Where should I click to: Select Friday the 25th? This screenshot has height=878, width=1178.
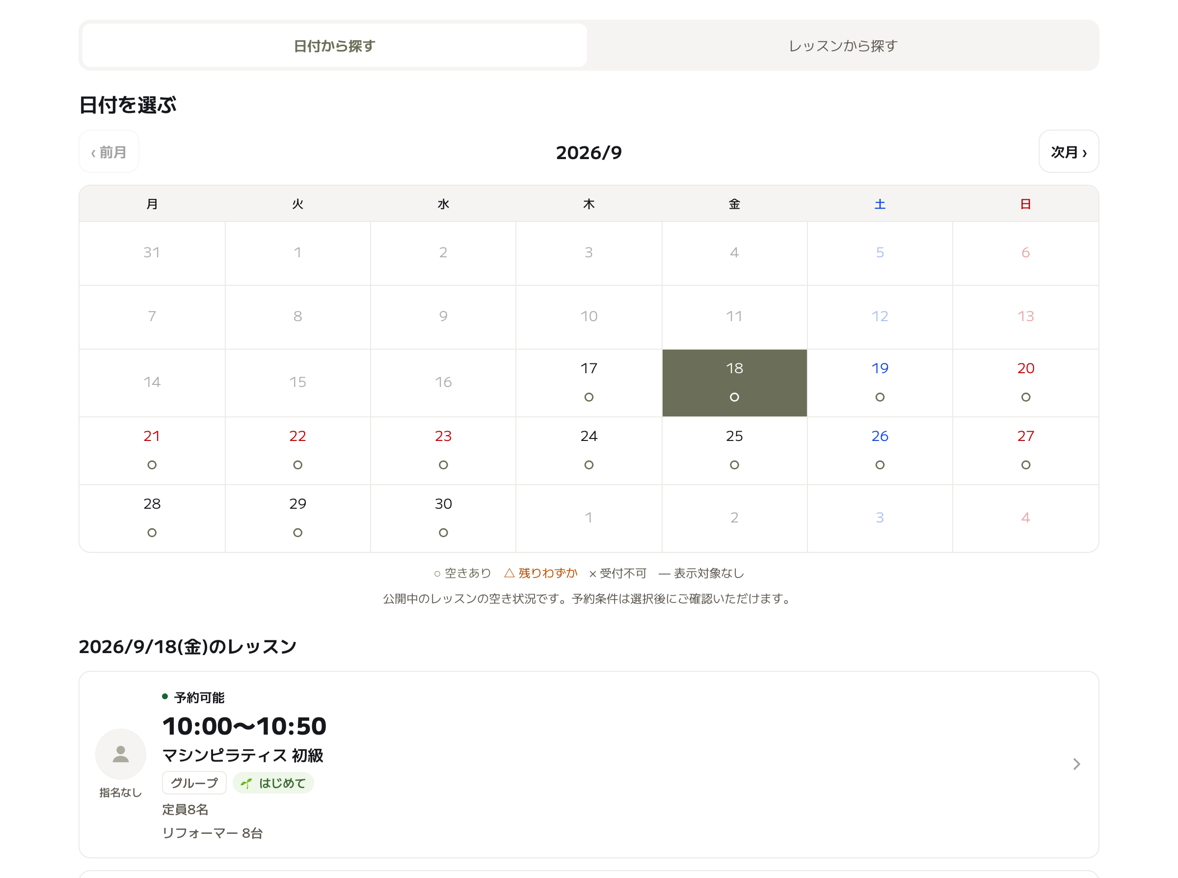(734, 450)
